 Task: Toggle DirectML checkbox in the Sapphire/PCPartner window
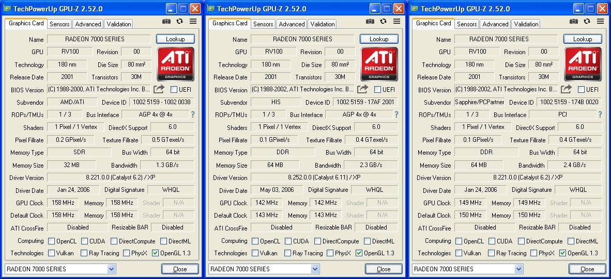(571, 241)
